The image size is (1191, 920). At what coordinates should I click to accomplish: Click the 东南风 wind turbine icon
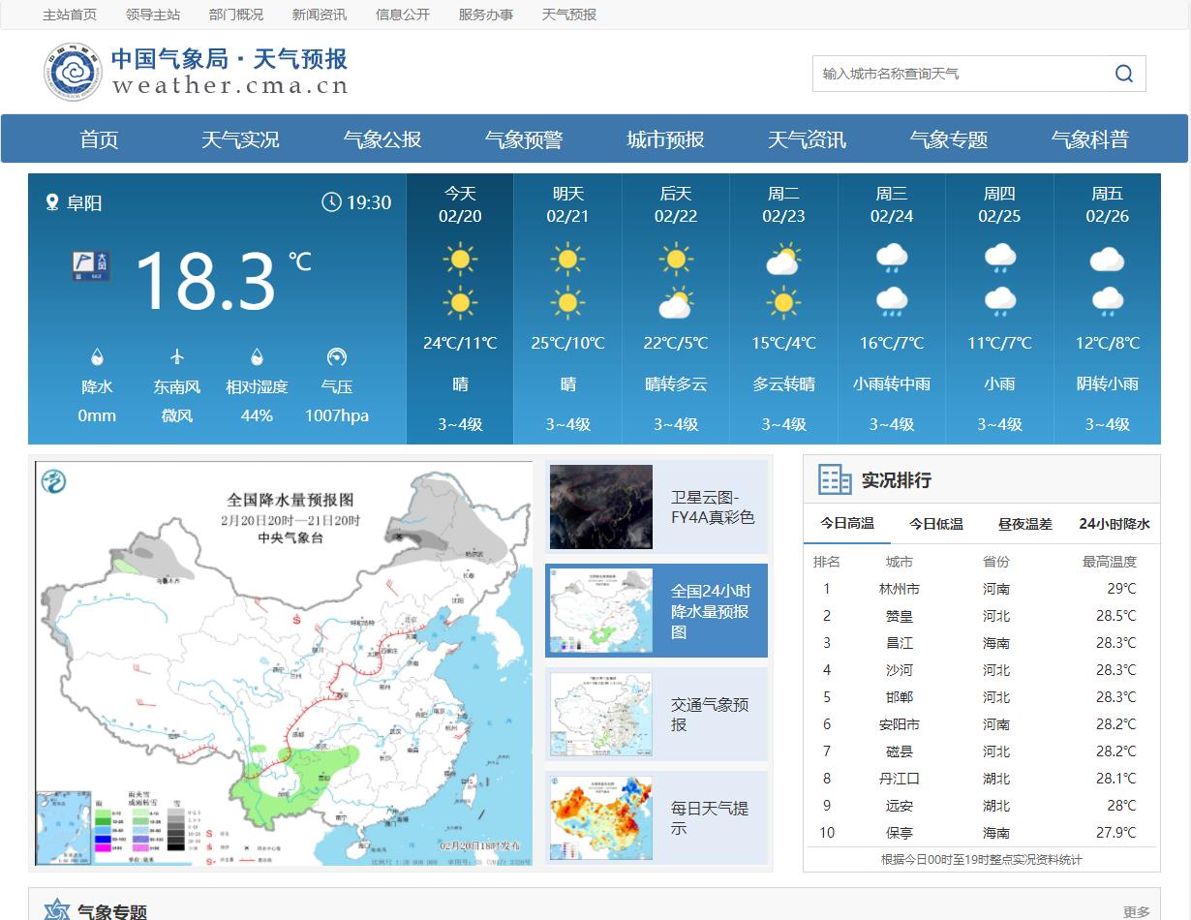176,357
